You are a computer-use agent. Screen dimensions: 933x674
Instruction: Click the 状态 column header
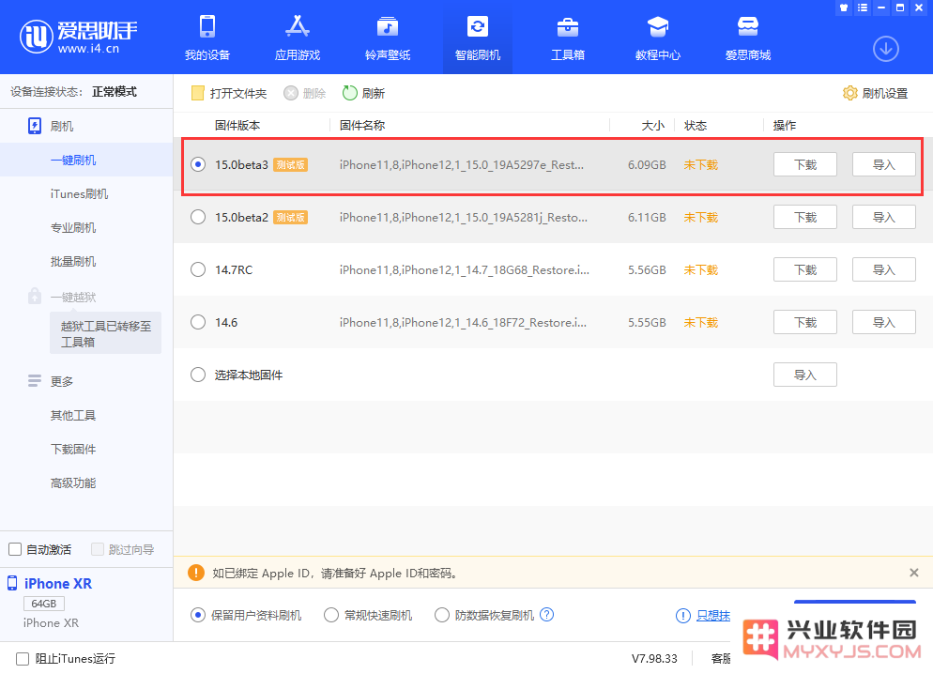[696, 126]
